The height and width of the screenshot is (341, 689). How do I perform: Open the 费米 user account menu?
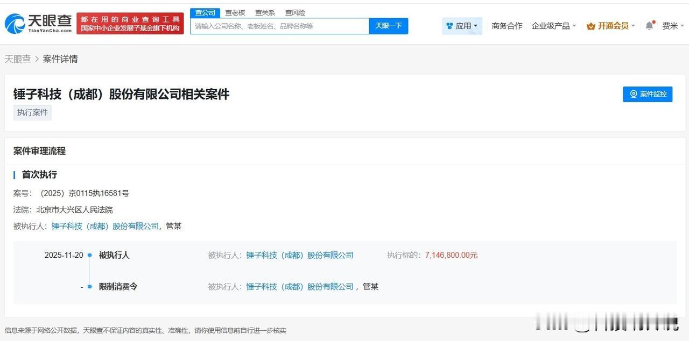[673, 26]
